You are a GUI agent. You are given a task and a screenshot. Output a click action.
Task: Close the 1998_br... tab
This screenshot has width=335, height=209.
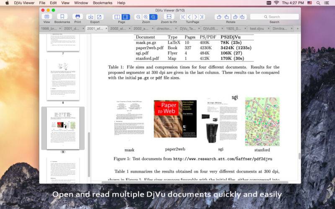[x=60, y=28]
